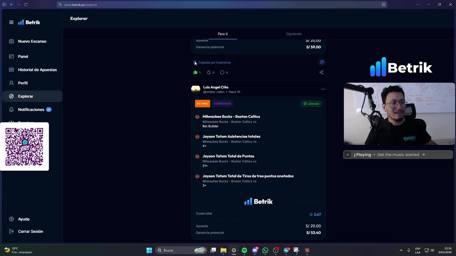Click the fire reaction icon
The height and width of the screenshot is (256, 456).
tap(209, 73)
